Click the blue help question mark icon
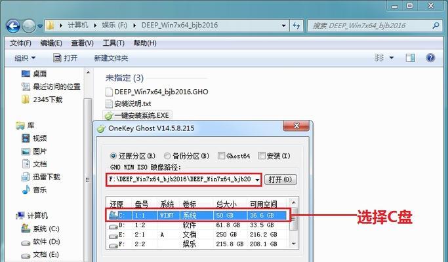Image resolution: width=448 pixels, height=262 pixels. tap(430, 58)
